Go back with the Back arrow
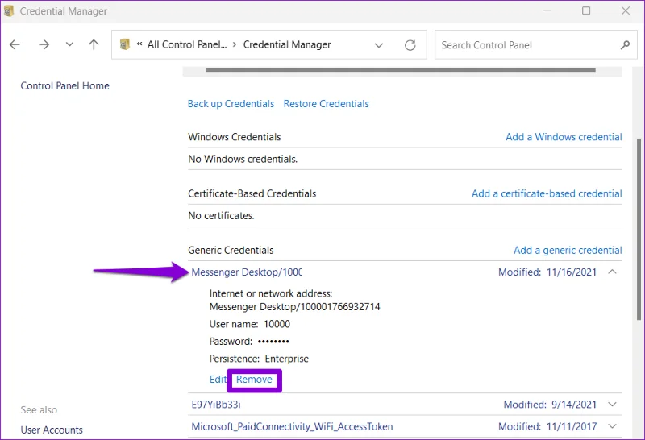645x440 pixels. point(15,44)
